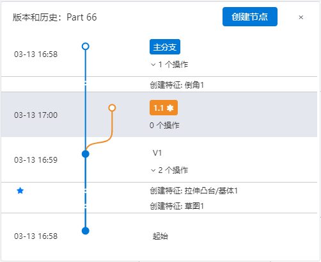Image resolution: width=321 pixels, height=262 pixels.
Task: Click the 起始 filled start node
Action: (86, 231)
